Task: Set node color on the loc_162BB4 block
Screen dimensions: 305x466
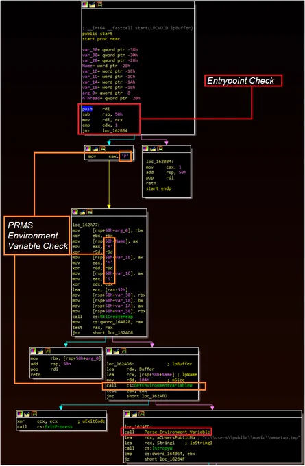Action: (146, 148)
